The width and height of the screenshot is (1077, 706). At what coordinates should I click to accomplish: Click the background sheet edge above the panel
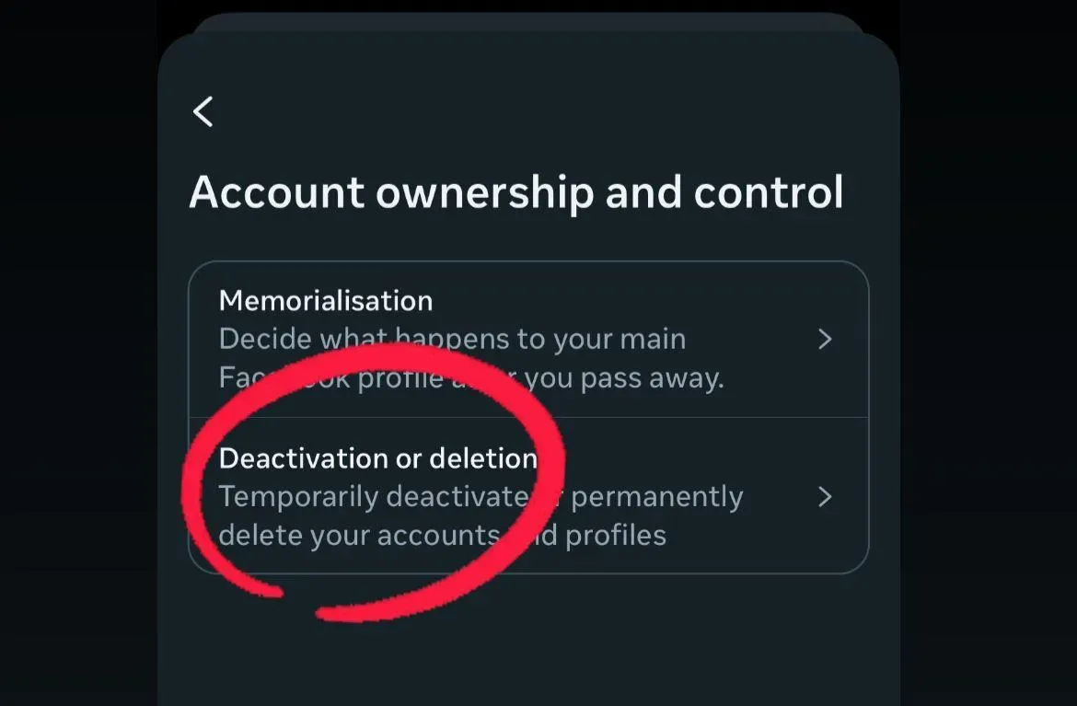click(527, 22)
